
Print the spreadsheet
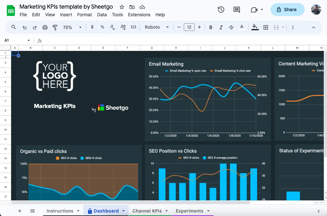45,27
